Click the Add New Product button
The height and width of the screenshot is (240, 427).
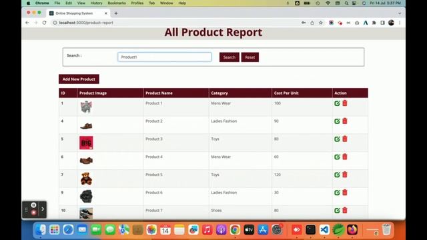79,79
